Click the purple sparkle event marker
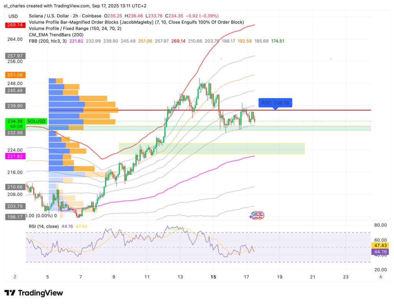 pyautogui.click(x=252, y=216)
